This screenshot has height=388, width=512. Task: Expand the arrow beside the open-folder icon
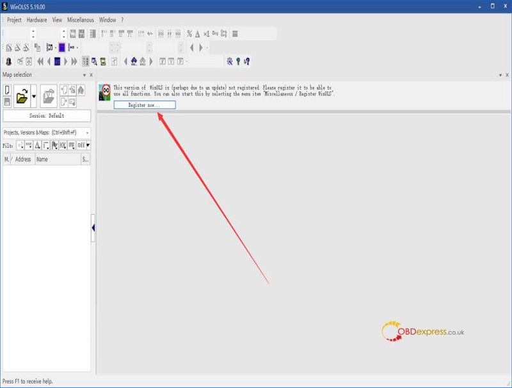(x=34, y=96)
